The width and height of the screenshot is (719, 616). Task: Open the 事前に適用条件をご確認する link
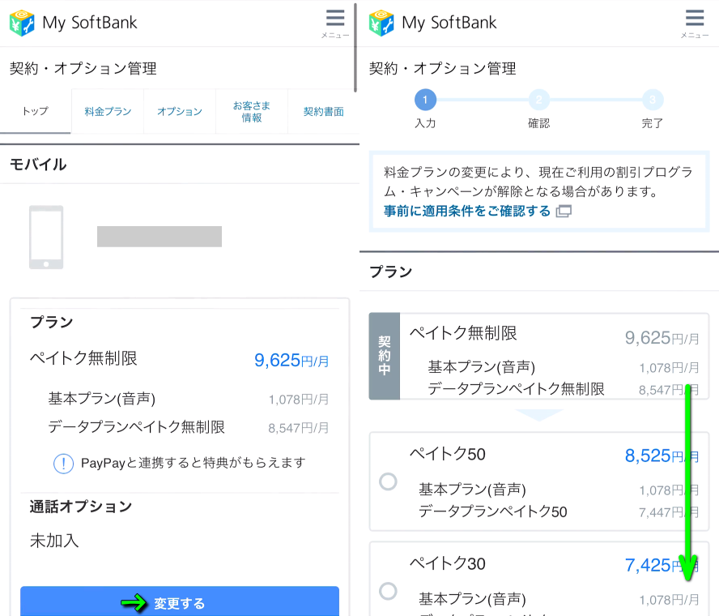(x=467, y=212)
